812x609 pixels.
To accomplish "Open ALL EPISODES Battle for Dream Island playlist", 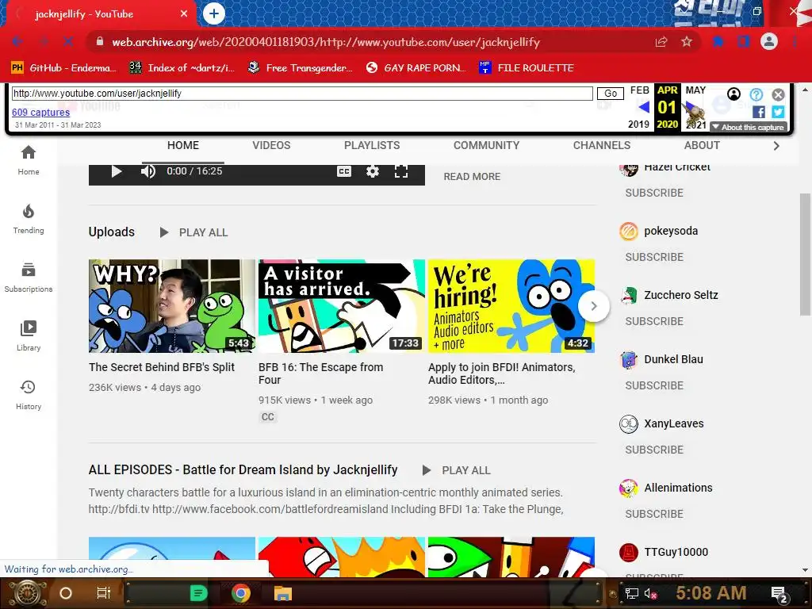I will 243,469.
